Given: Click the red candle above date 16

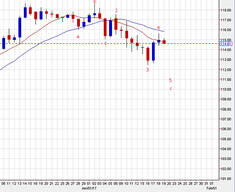Looking at the screenshot, I should pos(148,54).
